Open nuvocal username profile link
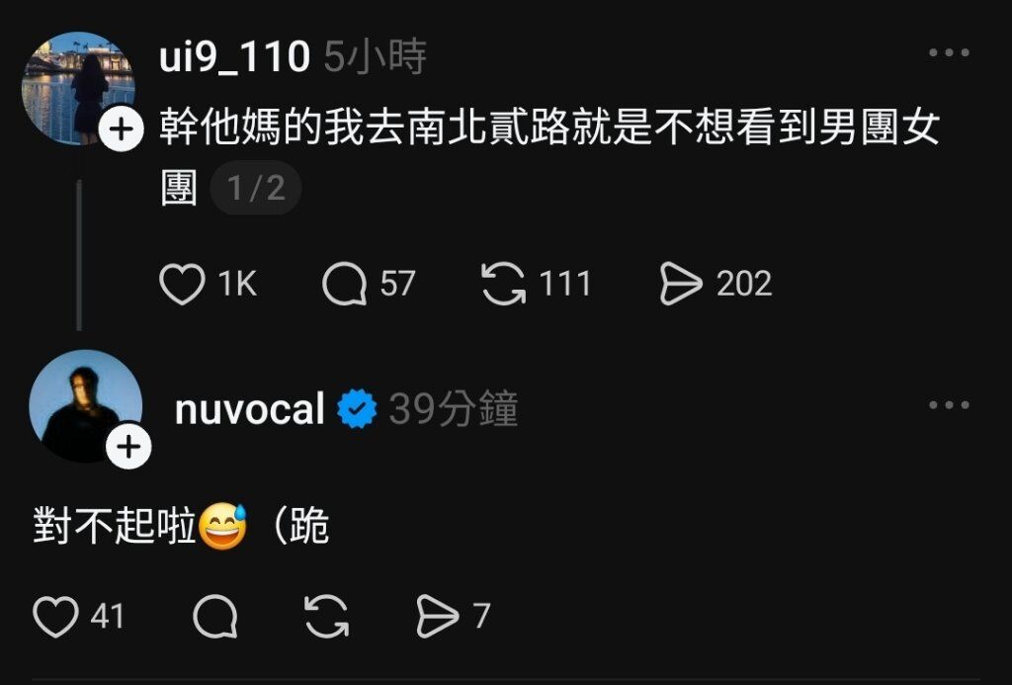The width and height of the screenshot is (1012, 685). coord(250,409)
